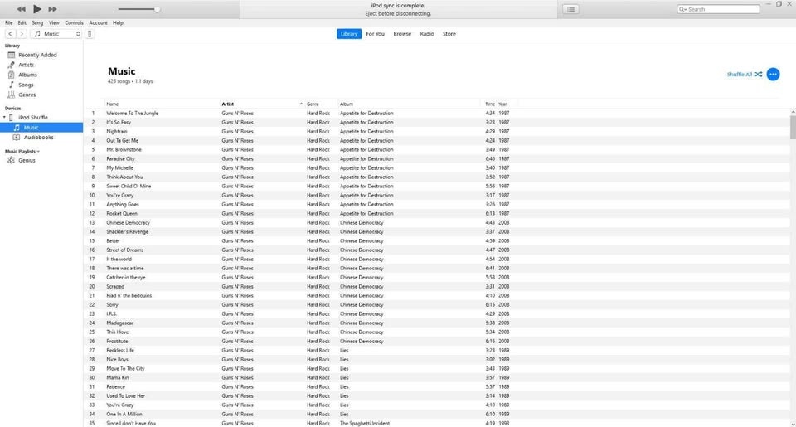Select song 'Madagascar'
Viewport: 796px width, 427px height.
click(x=119, y=323)
